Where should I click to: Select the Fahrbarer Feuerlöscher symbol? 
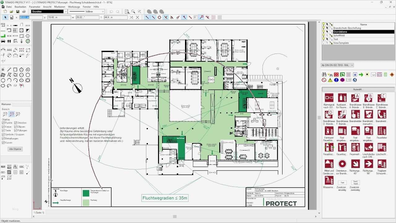pos(329,130)
